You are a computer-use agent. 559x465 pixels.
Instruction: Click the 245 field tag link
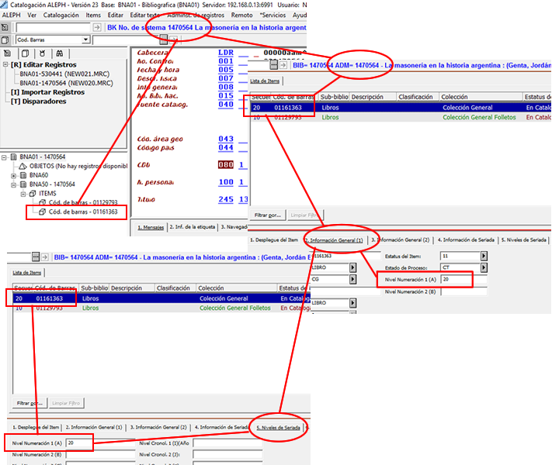226,200
